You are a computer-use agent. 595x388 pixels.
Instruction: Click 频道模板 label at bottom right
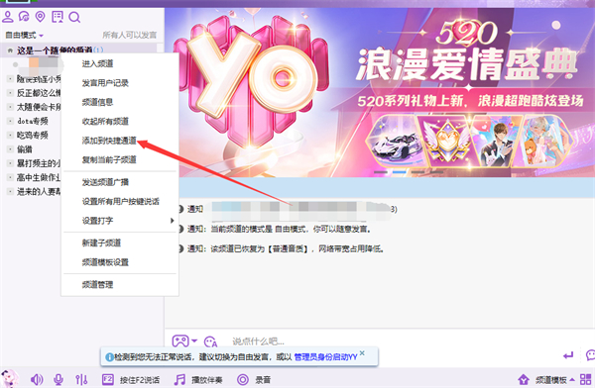click(x=551, y=380)
